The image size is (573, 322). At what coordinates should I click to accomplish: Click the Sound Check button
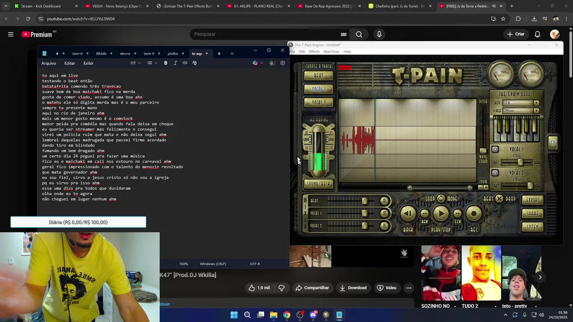click(319, 184)
